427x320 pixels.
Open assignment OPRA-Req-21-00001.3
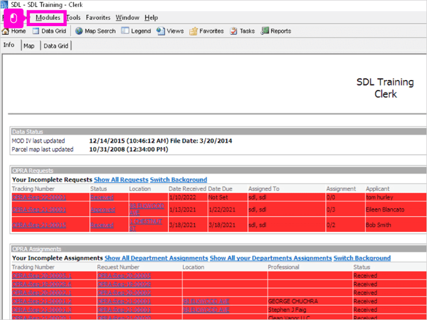point(42,310)
